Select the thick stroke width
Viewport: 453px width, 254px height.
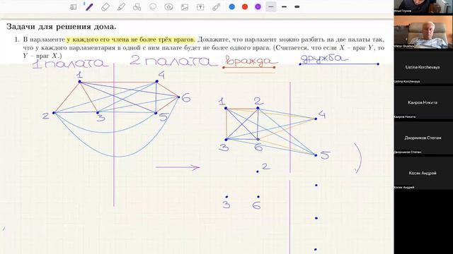coord(297,6)
